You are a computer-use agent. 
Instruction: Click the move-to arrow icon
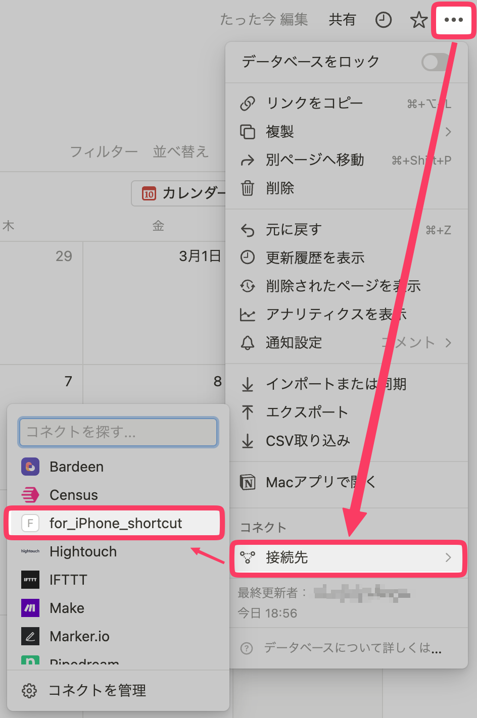point(248,161)
